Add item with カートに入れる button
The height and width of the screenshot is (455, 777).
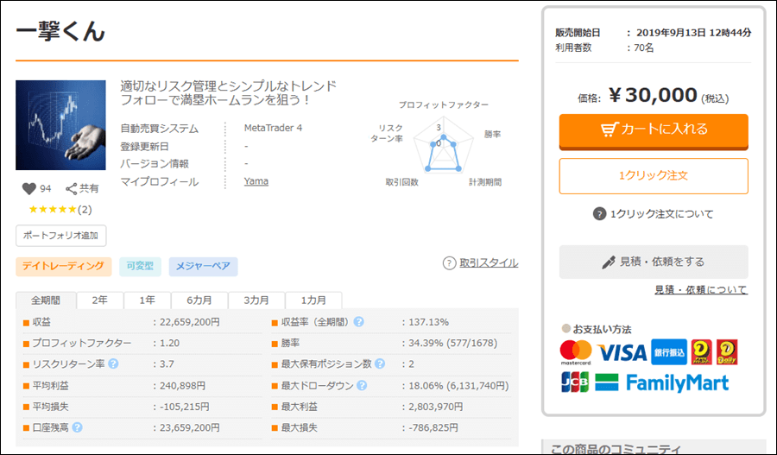coord(654,130)
